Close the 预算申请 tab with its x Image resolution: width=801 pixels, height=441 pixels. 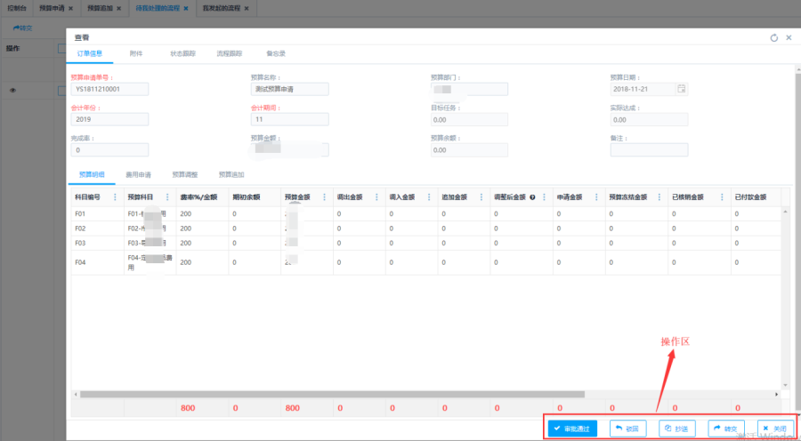pos(70,8)
